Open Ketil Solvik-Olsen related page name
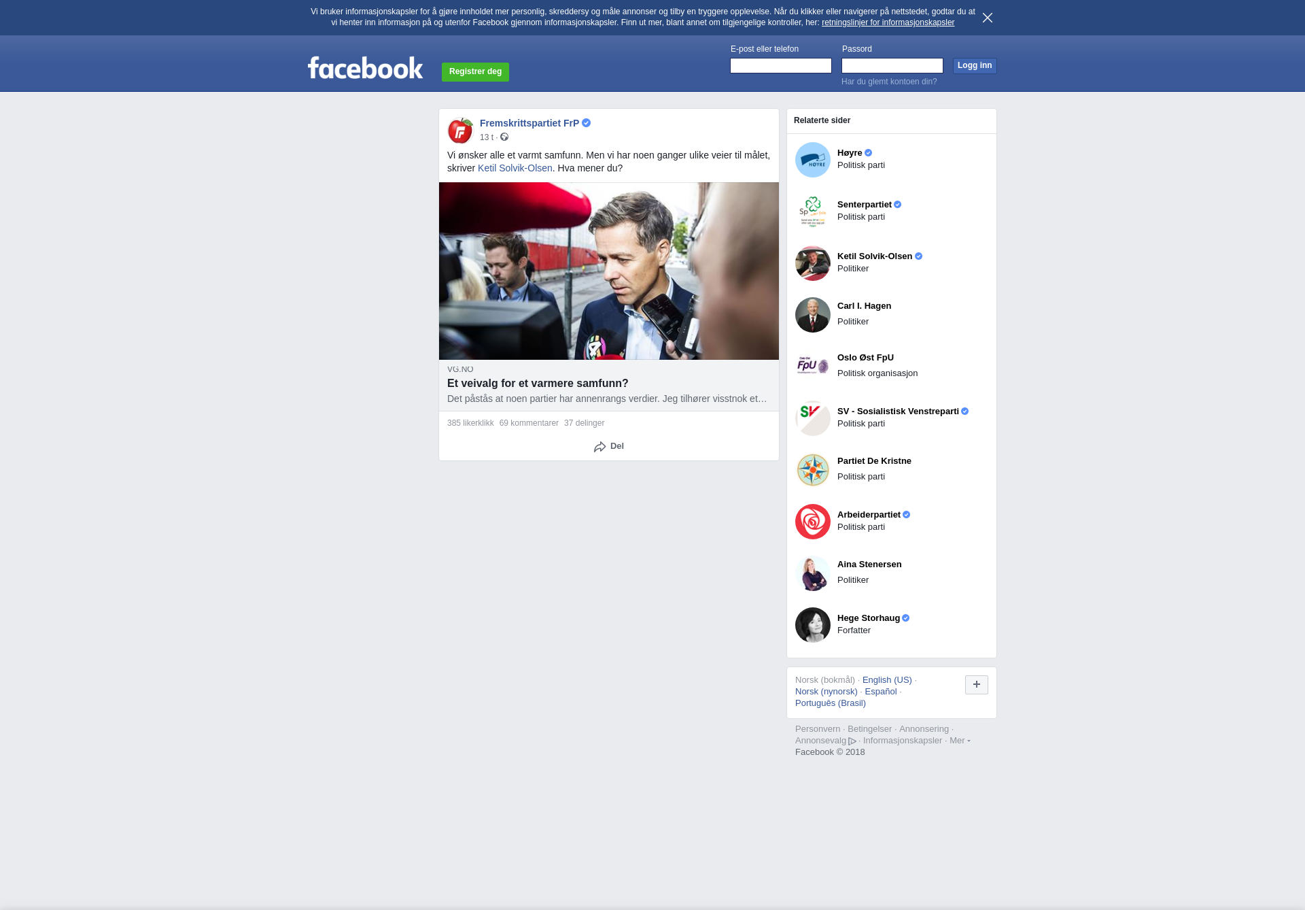This screenshot has height=910, width=1305. pos(875,256)
